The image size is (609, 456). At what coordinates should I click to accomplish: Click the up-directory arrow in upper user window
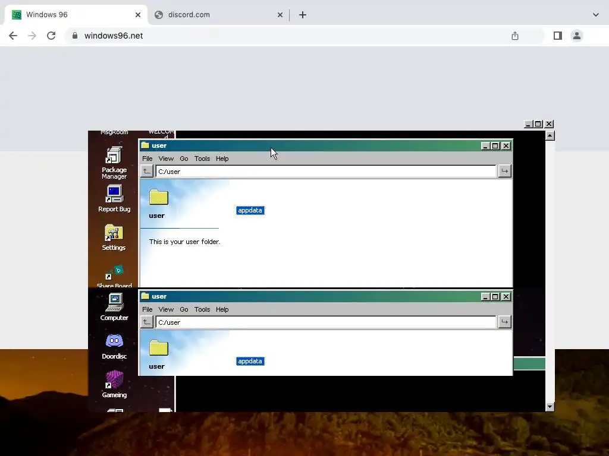[x=146, y=172]
